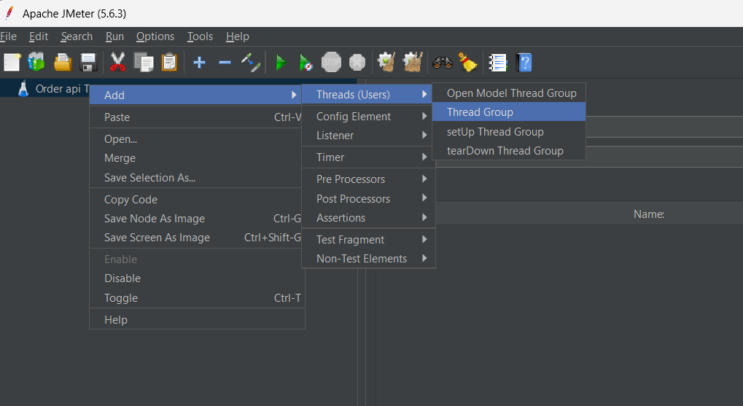
Task: Click the Stop sign icon
Action: (x=331, y=62)
